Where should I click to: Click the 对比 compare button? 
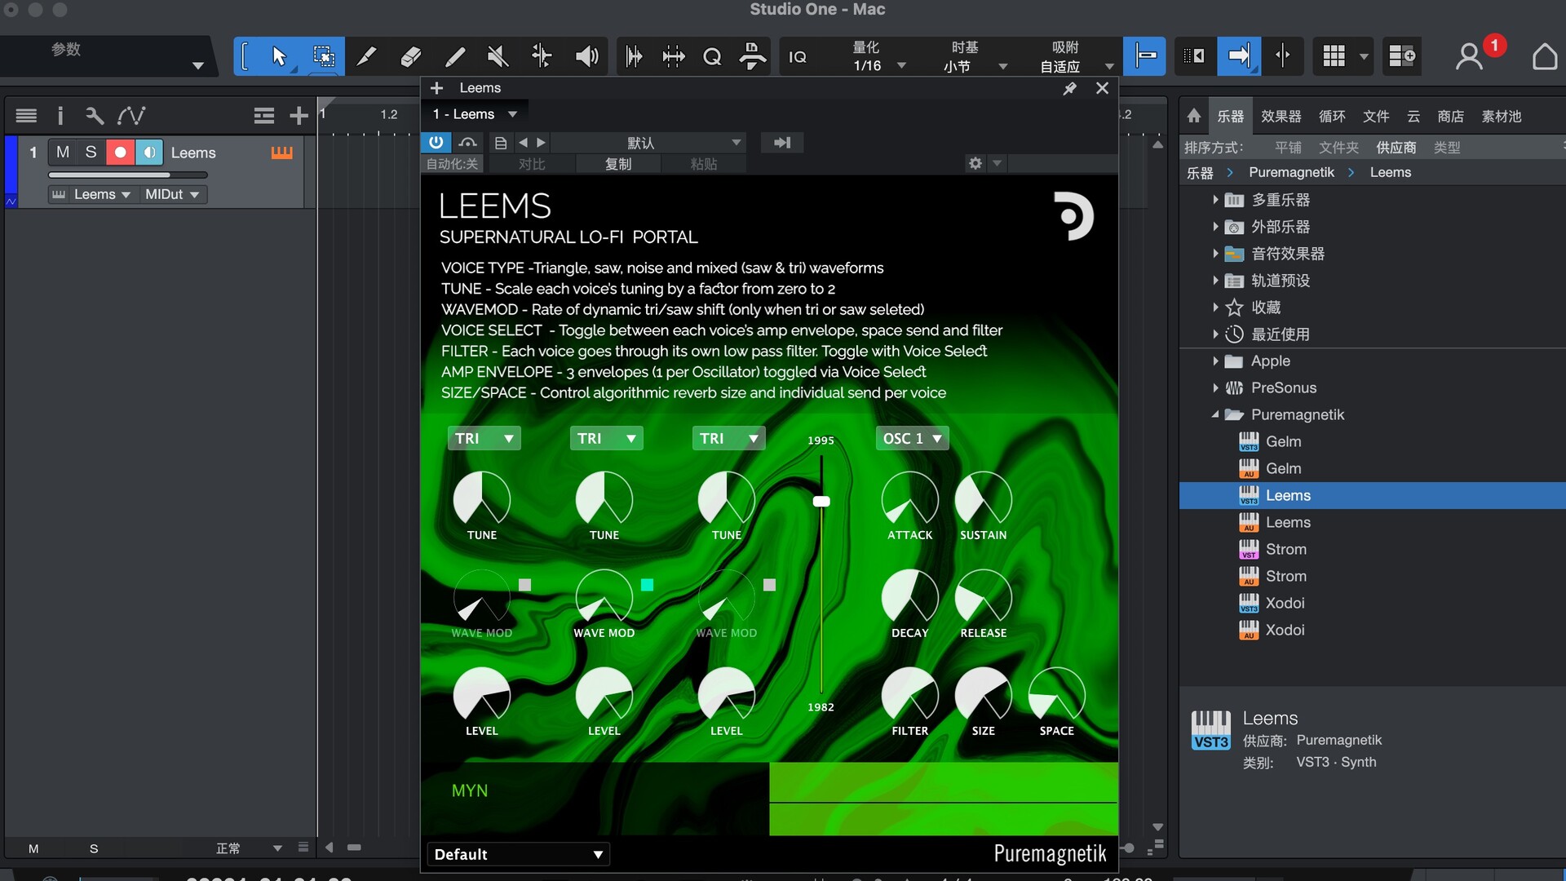[x=532, y=164]
